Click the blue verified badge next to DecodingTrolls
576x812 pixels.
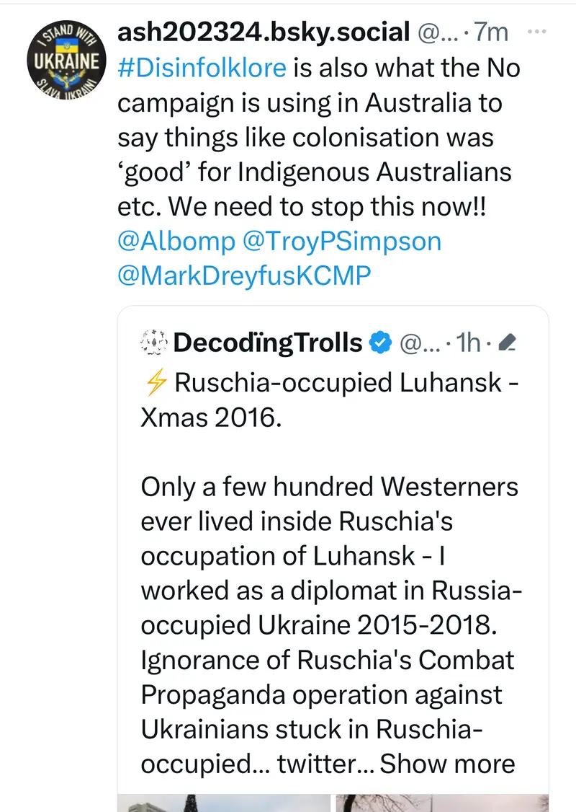(x=380, y=343)
